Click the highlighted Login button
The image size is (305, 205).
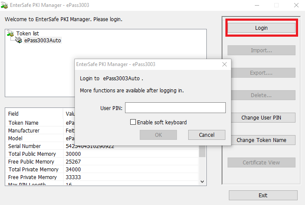coord(261,28)
